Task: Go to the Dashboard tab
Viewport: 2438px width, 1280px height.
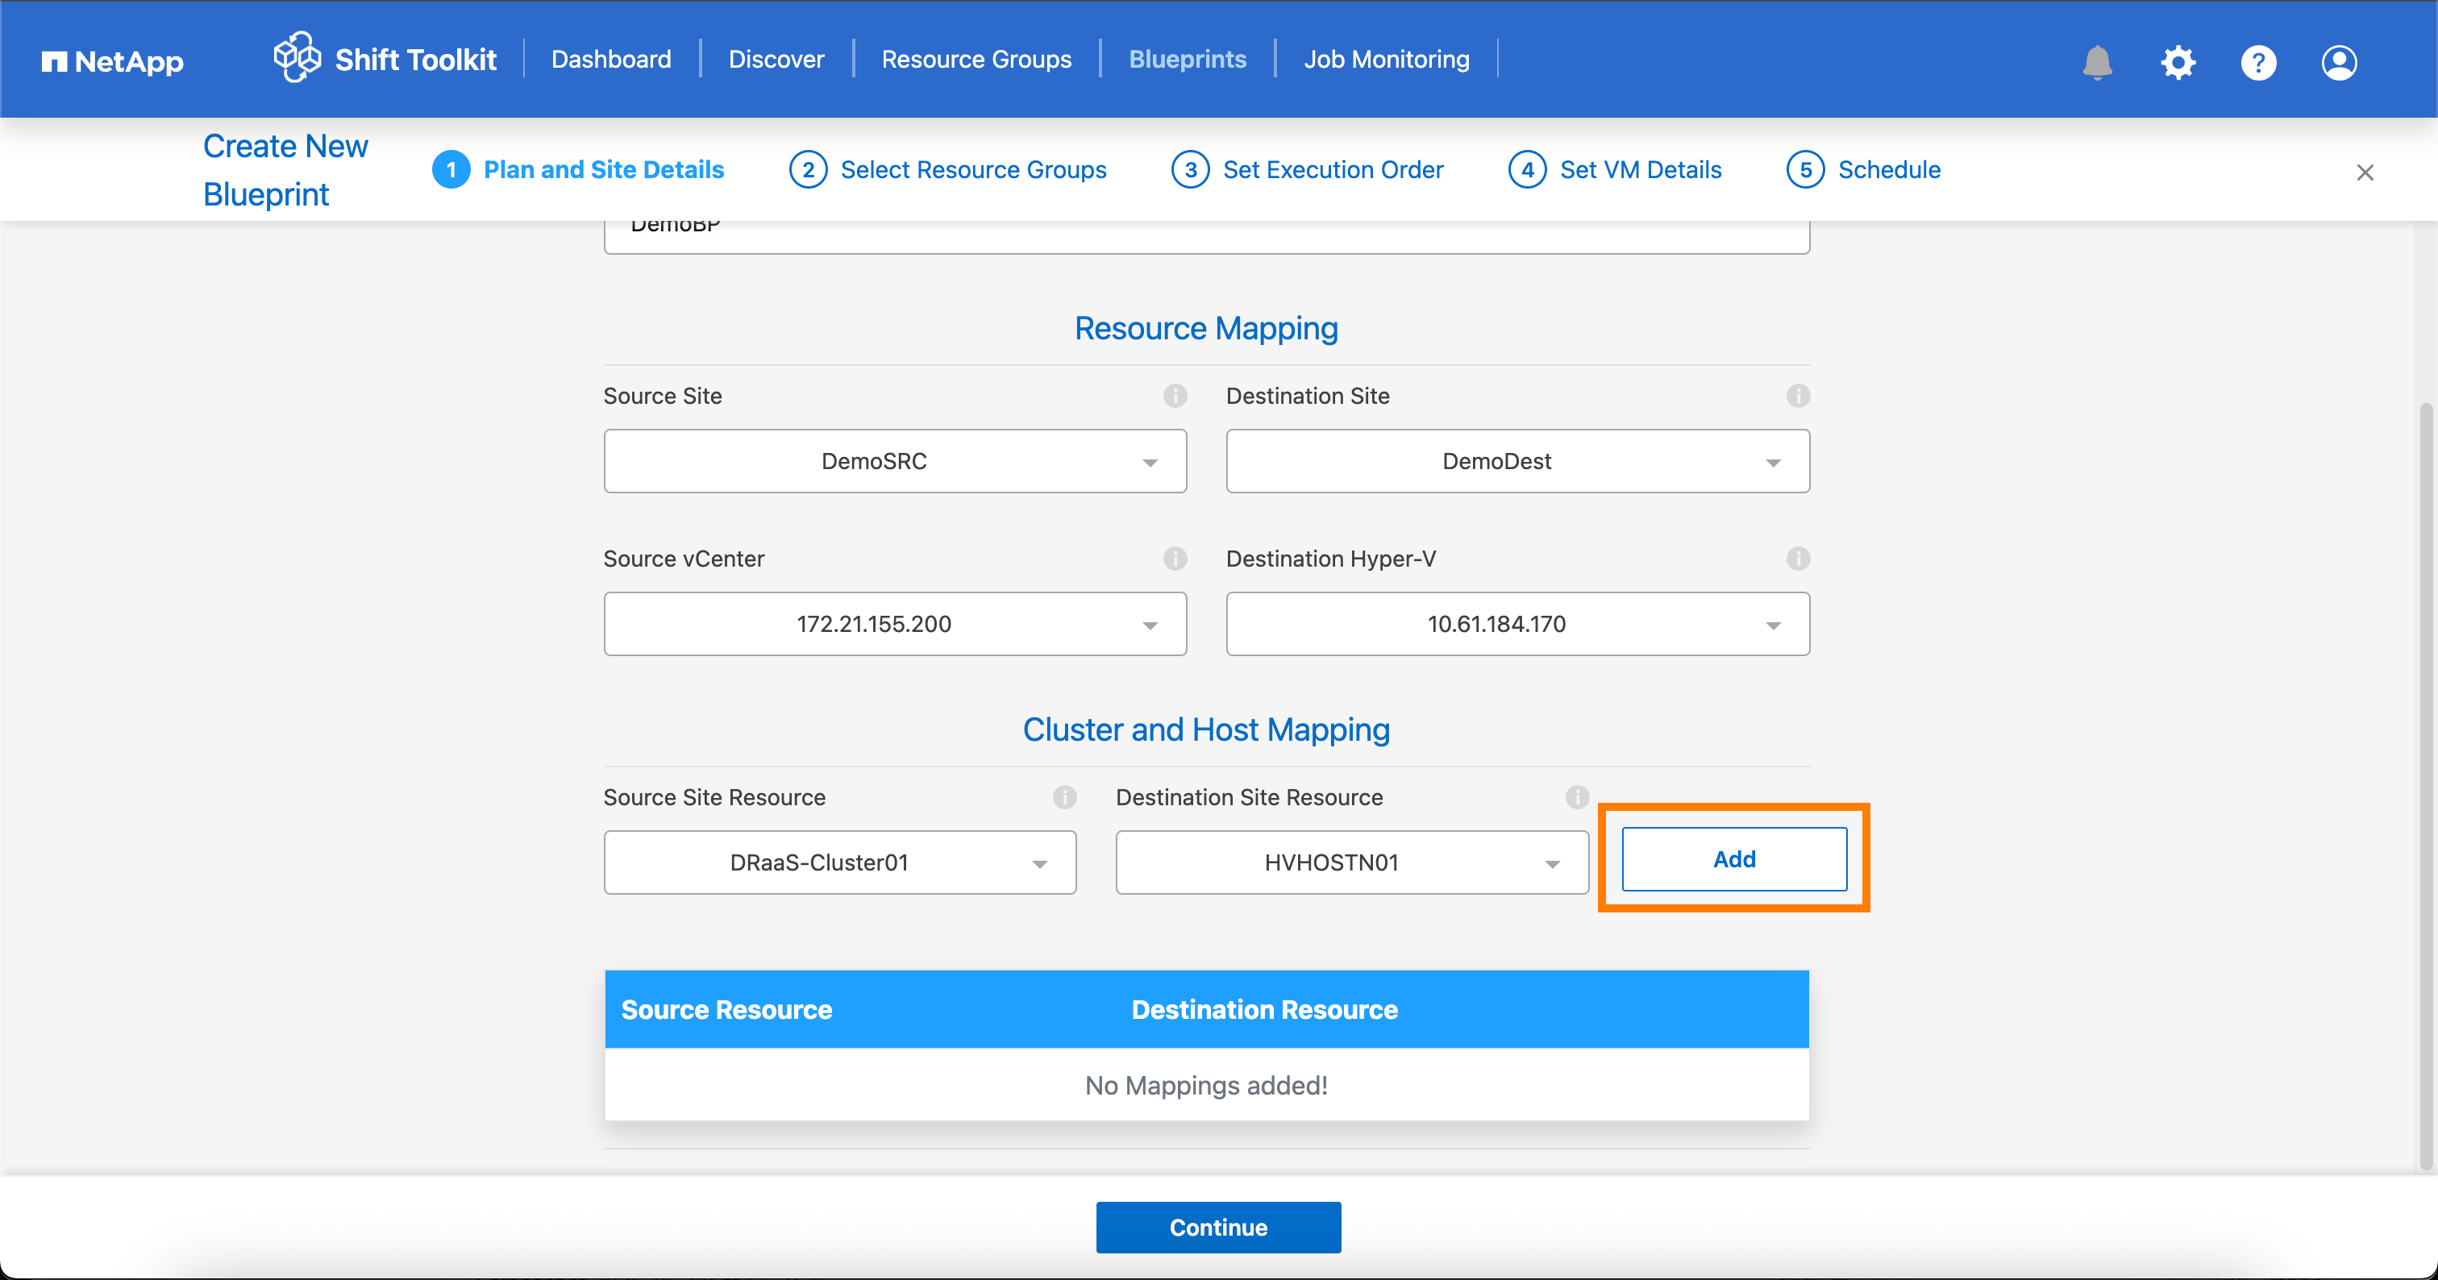Action: click(x=610, y=59)
